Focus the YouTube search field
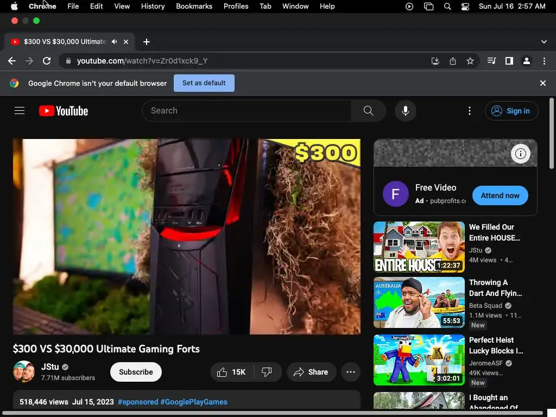The width and height of the screenshot is (556, 417). [247, 111]
